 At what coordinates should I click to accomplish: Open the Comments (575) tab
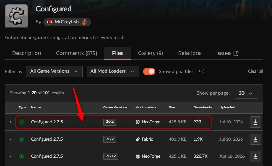[77, 53]
